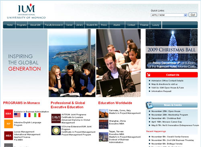201x147 pixels.
Task: Select the Italian flag icon
Action: pyautogui.click(x=37, y=115)
